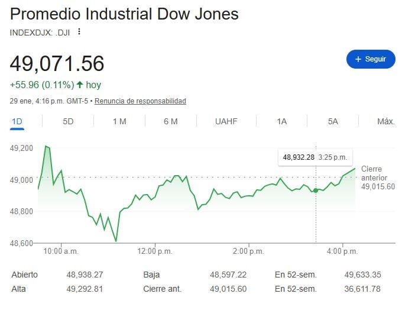The width and height of the screenshot is (402, 313).
Task: Switch to the 5D time range
Action: [x=68, y=121]
